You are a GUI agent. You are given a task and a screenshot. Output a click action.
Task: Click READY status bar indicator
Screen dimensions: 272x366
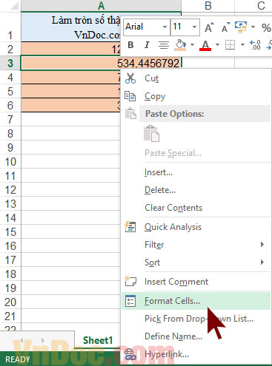[17, 359]
